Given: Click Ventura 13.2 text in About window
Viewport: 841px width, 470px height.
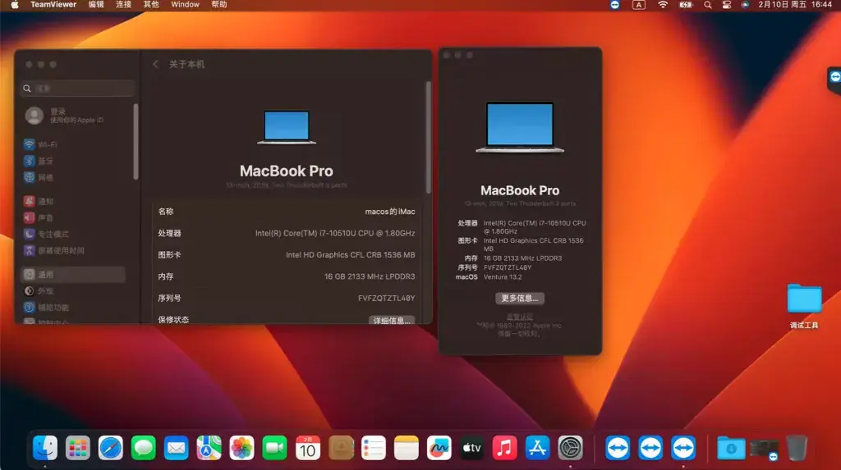Looking at the screenshot, I should [503, 277].
